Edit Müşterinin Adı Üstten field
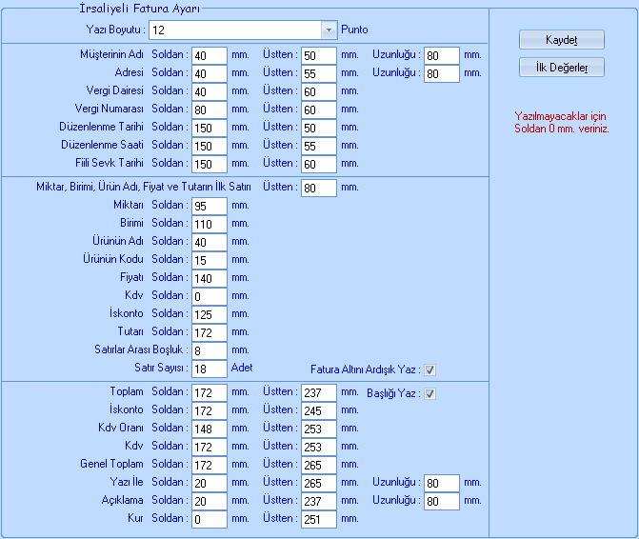This screenshot has width=639, height=539. pyautogui.click(x=319, y=55)
